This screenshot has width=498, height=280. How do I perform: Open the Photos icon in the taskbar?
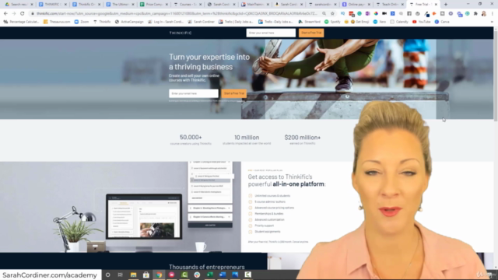coord(235,275)
